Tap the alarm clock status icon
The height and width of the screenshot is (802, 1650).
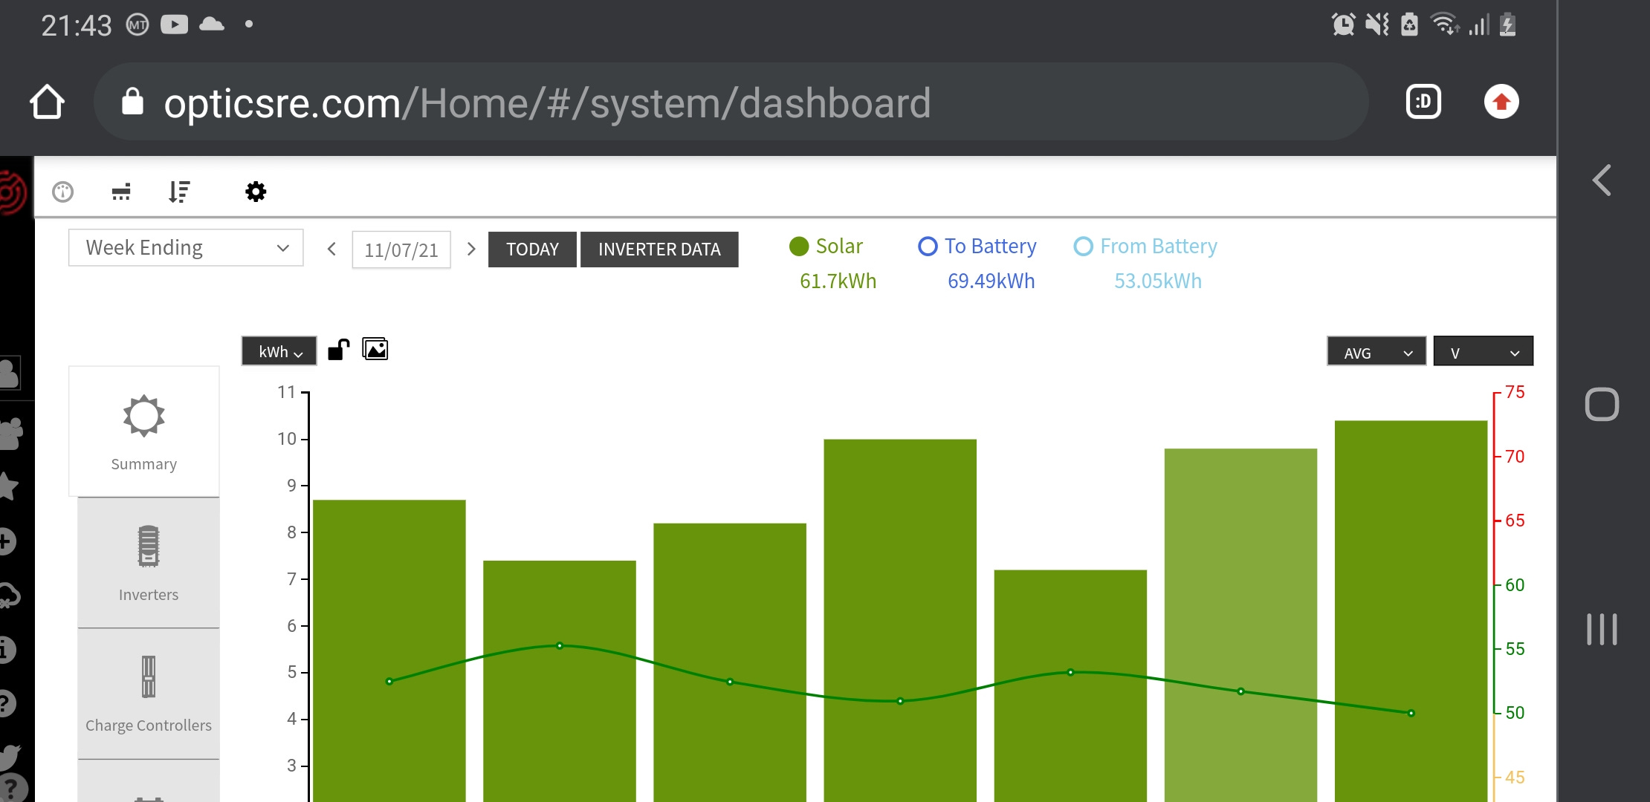tap(1343, 25)
